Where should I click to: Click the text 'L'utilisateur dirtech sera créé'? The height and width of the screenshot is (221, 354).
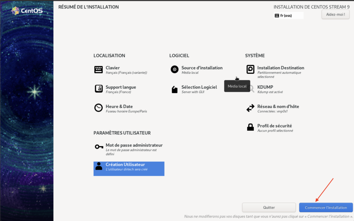point(127,170)
